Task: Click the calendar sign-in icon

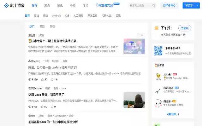Action: pyautogui.click(x=157, y=28)
